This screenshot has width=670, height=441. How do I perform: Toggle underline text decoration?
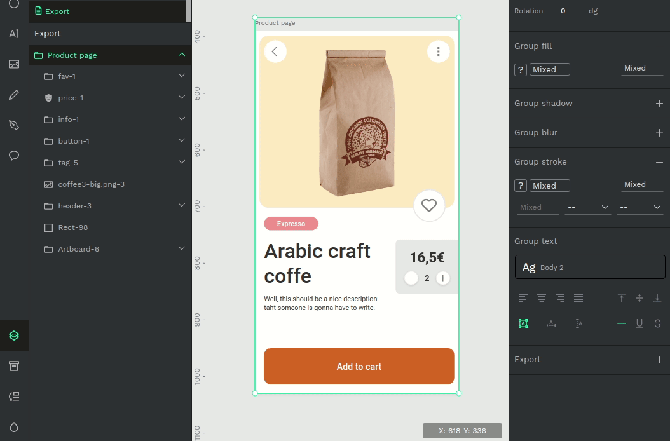[x=639, y=323]
